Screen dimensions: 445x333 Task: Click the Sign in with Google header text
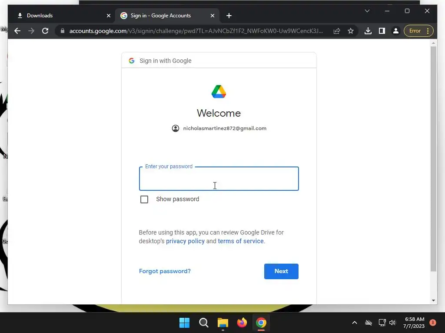(x=166, y=61)
